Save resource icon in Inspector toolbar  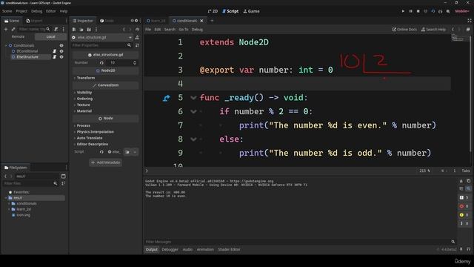89,30
